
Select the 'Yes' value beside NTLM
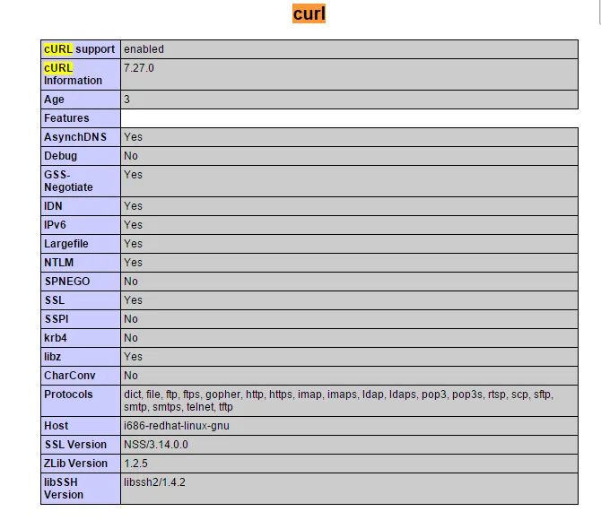click(x=133, y=263)
